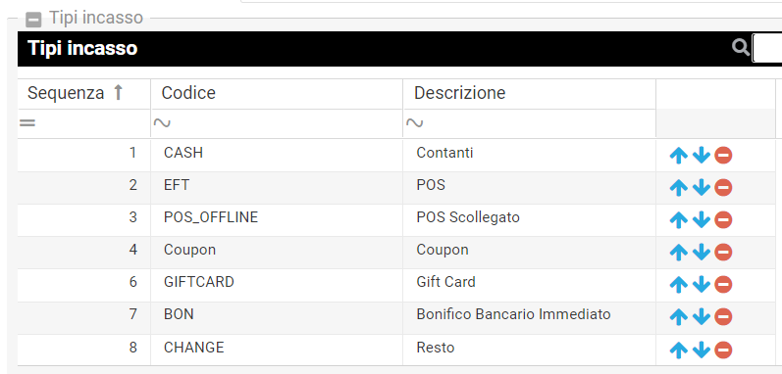
Task: Delete the BON payment type
Action: coord(723,317)
